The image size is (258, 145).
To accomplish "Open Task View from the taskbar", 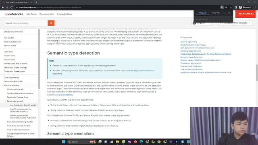I will (x=100, y=142).
